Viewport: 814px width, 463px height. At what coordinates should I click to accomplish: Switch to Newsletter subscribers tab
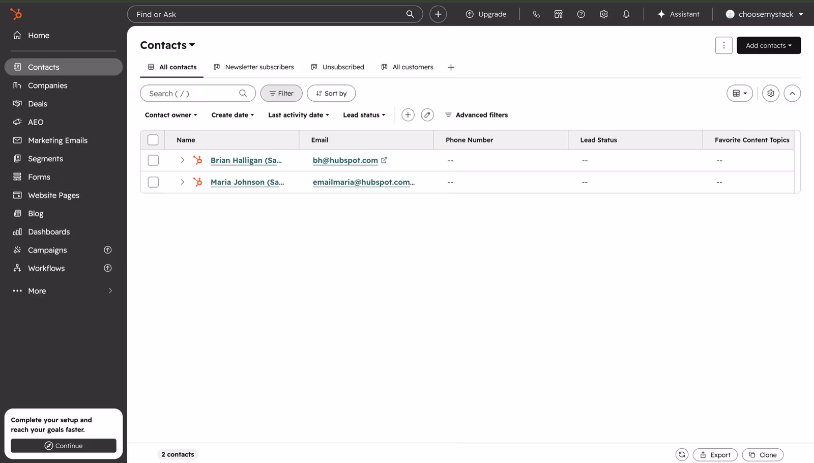tap(254, 67)
